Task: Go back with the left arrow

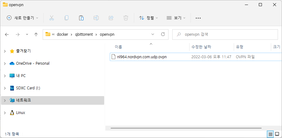Action: pyautogui.click(x=7, y=34)
